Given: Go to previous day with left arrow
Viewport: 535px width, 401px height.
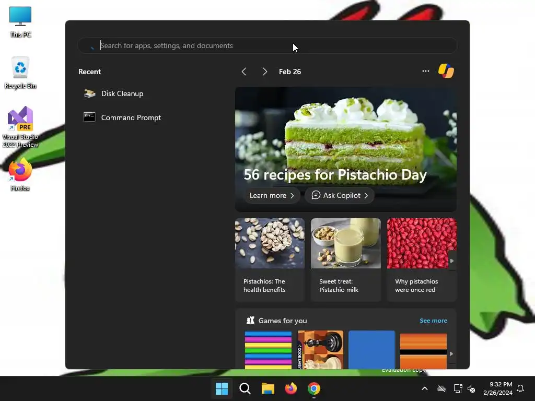Looking at the screenshot, I should tap(244, 72).
